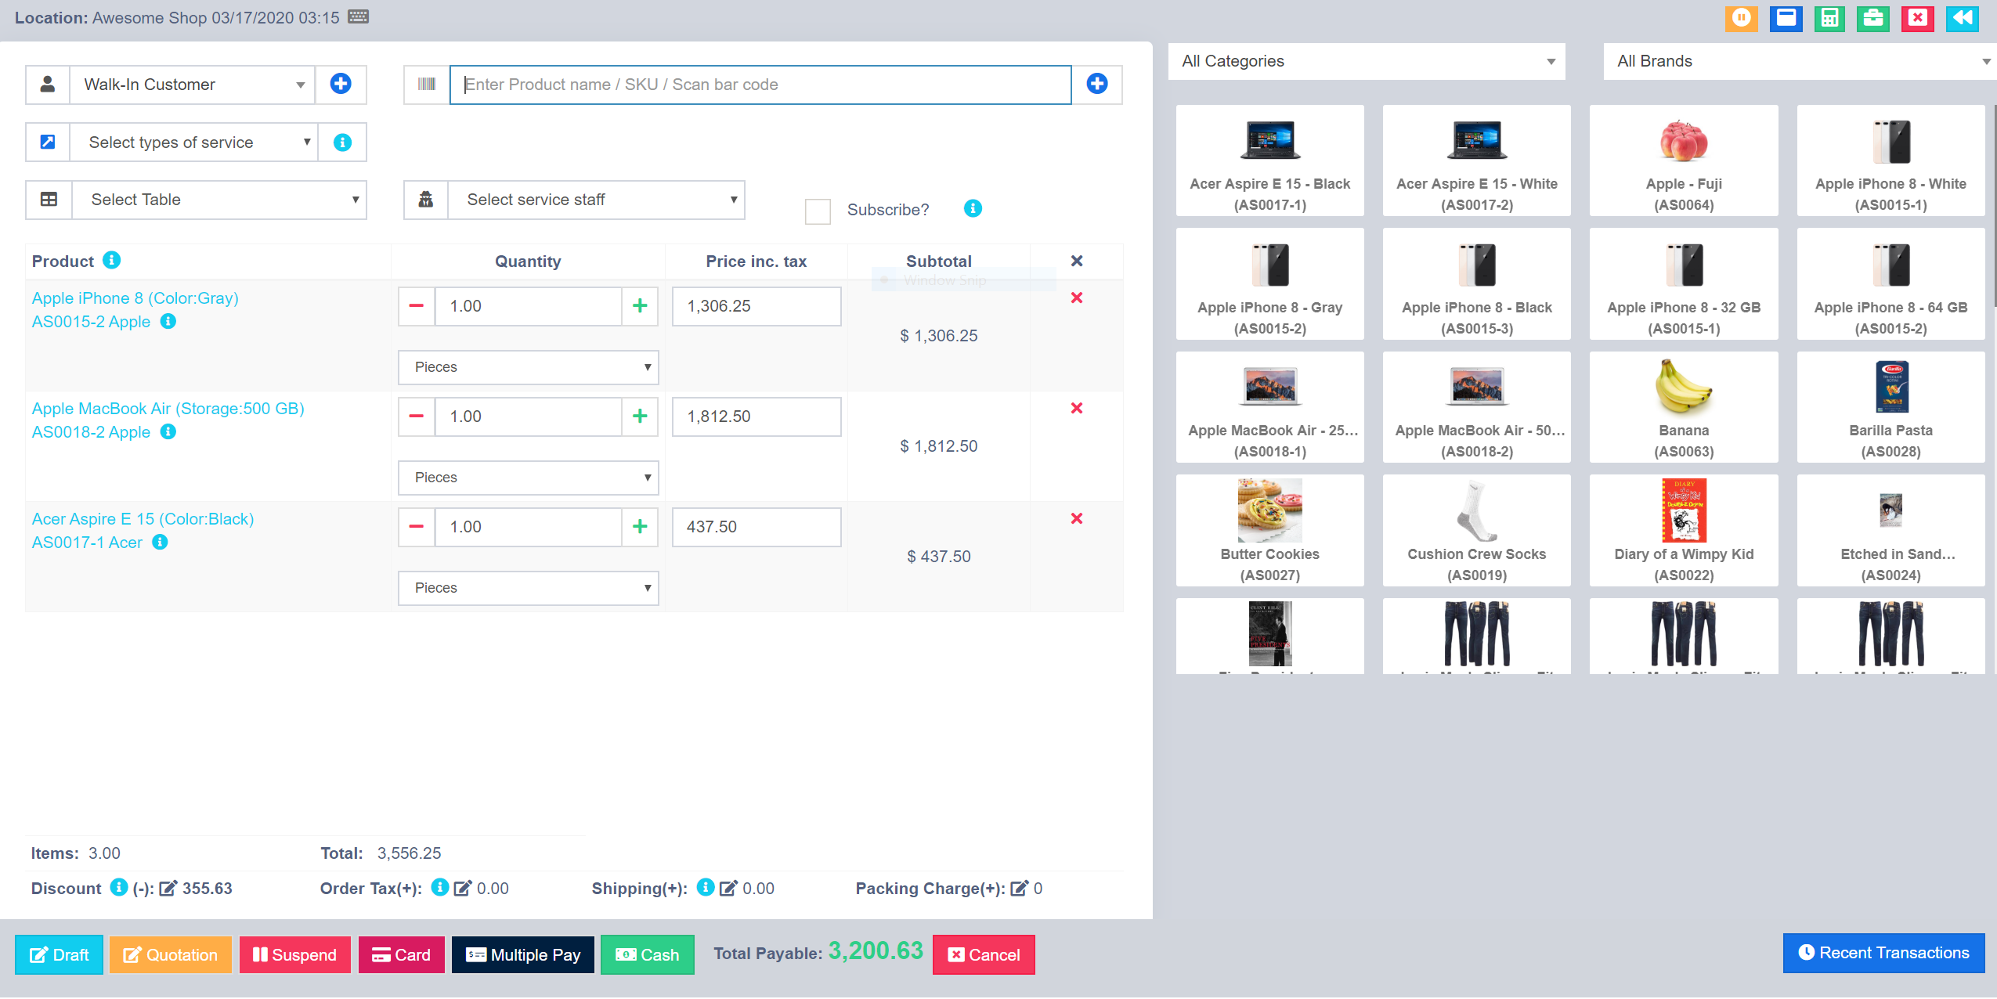Viewport: 1997px width, 999px height.
Task: Open the calculator icon in top toolbar
Action: tap(1830, 18)
